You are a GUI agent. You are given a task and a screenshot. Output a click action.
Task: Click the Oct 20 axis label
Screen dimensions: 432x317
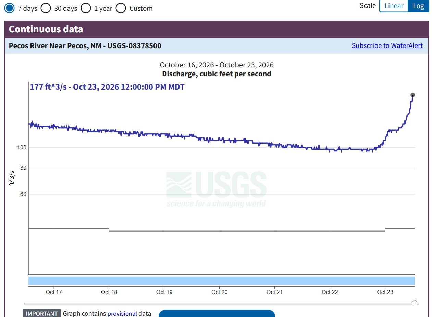point(219,292)
